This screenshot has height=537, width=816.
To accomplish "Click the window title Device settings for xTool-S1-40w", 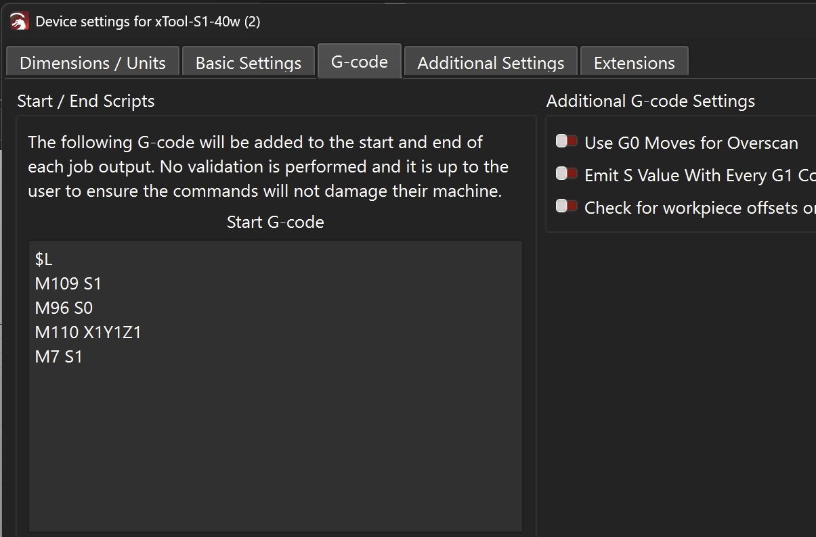I will pyautogui.click(x=148, y=22).
